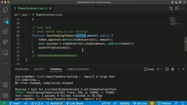Start Live Share from status bar
Screen dimensions: 187x105
click(75, 103)
